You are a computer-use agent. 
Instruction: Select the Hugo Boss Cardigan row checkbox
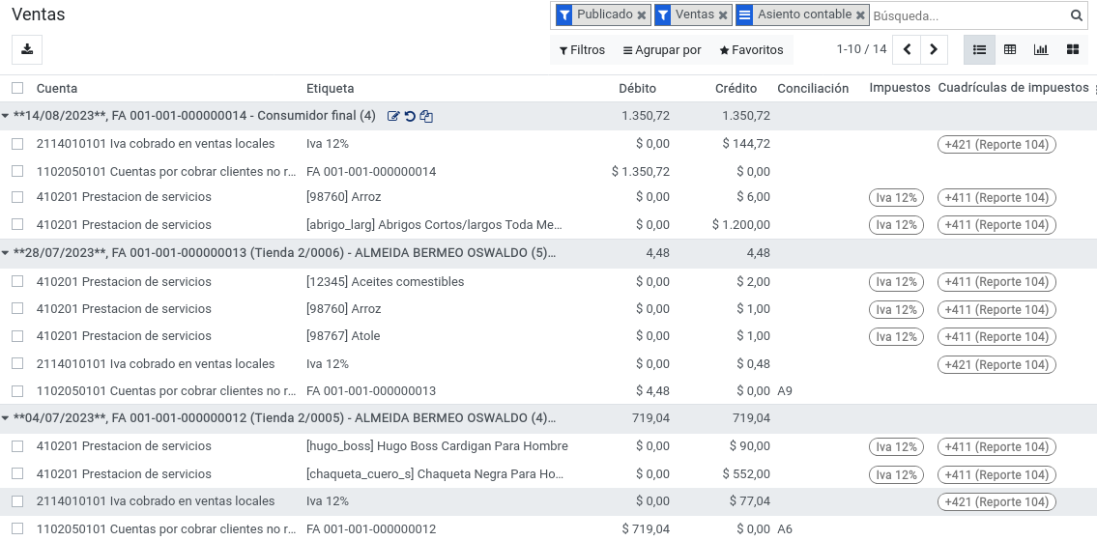click(x=17, y=446)
